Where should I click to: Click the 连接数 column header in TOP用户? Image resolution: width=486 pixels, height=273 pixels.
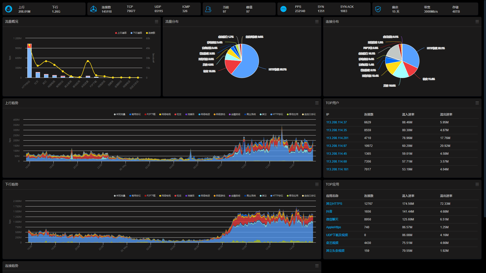(x=369, y=115)
